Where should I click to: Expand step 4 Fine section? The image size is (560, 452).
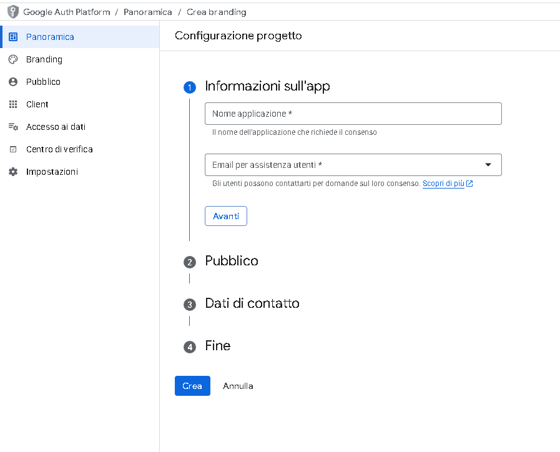coord(218,346)
